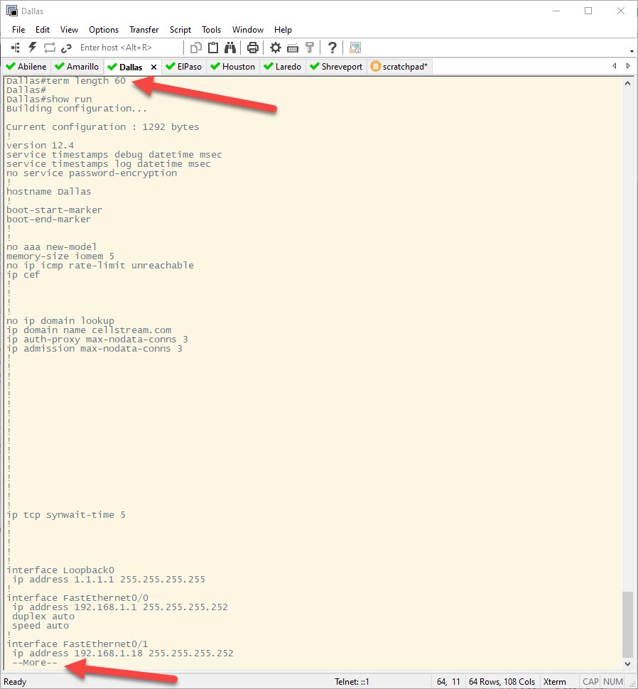
Task: Click the Reconnect session icon
Action: pos(50,48)
